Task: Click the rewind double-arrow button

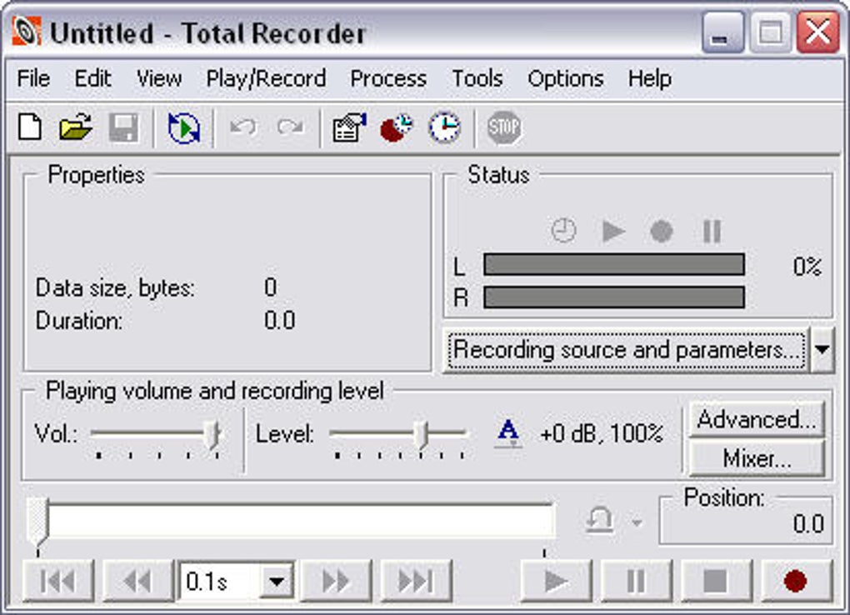Action: click(x=137, y=582)
